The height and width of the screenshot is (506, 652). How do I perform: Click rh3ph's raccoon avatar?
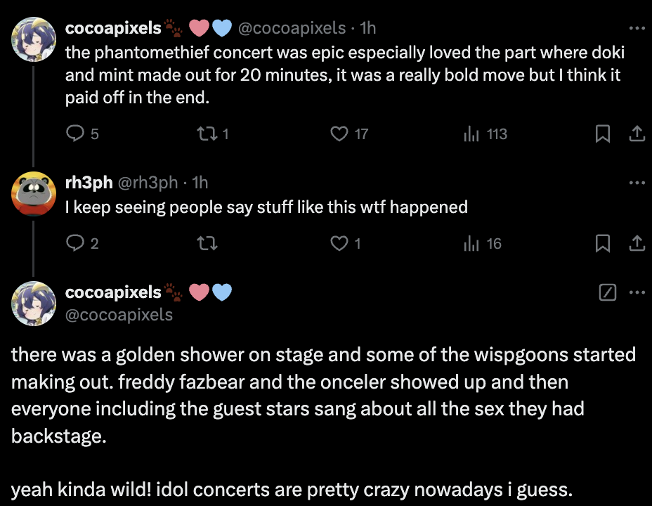pos(34,193)
